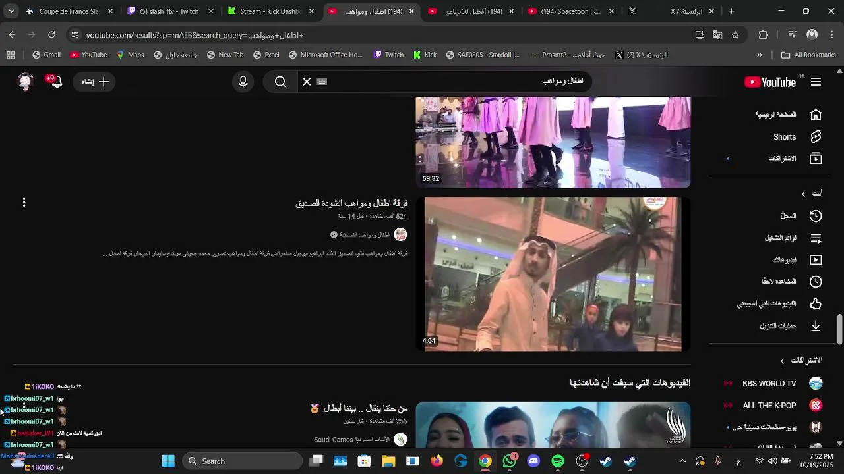Switch to the X الرئيسية tab
The width and height of the screenshot is (844, 474).
coord(671,11)
